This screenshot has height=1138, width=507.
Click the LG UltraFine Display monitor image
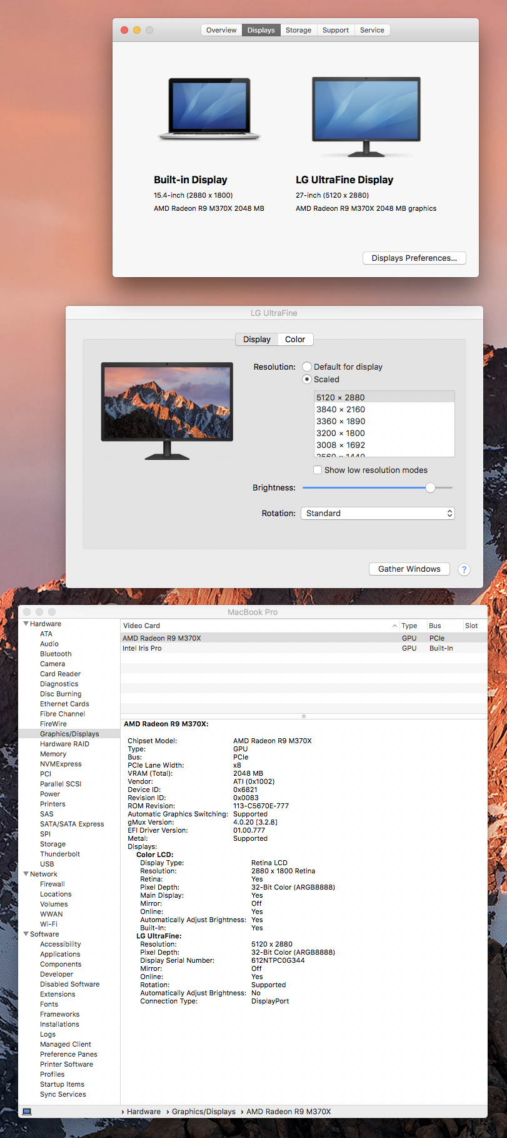coord(366,117)
